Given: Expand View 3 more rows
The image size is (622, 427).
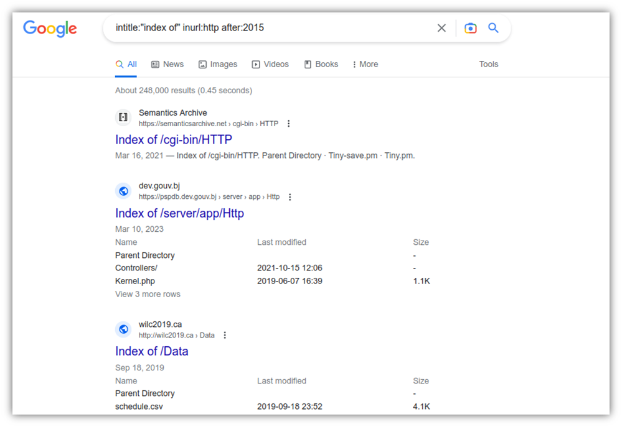Looking at the screenshot, I should coord(148,295).
